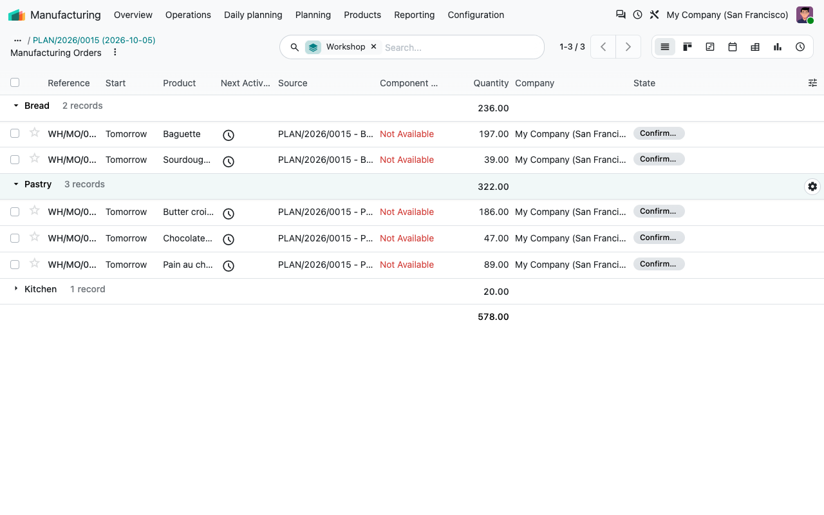This screenshot has height=515, width=824.
Task: Switch to Kanban view
Action: pos(688,47)
